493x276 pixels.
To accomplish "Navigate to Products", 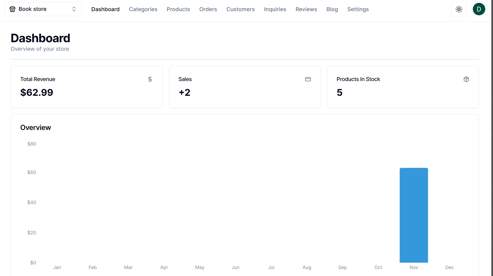I will (x=178, y=9).
